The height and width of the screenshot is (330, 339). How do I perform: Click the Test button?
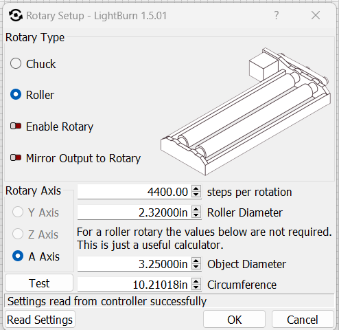point(39,283)
